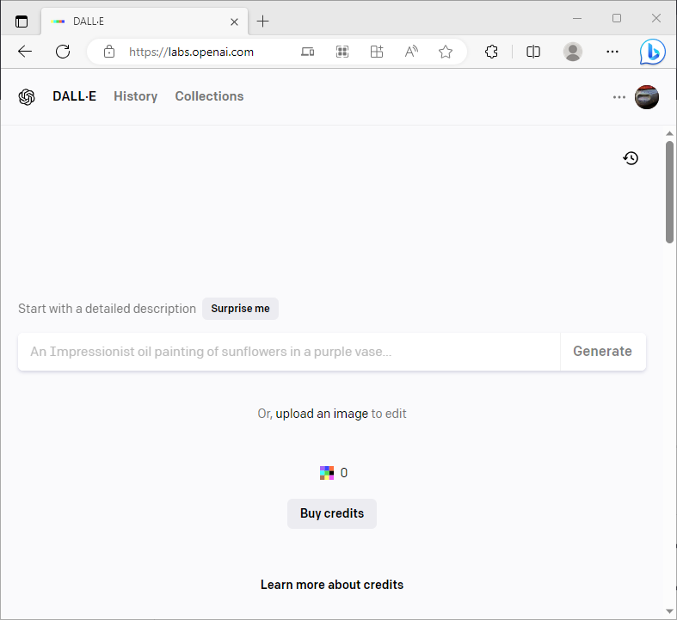The image size is (677, 620).
Task: Click the Surprise me button
Action: 241,309
